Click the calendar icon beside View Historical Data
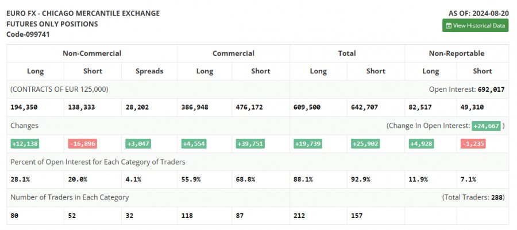 coord(449,25)
